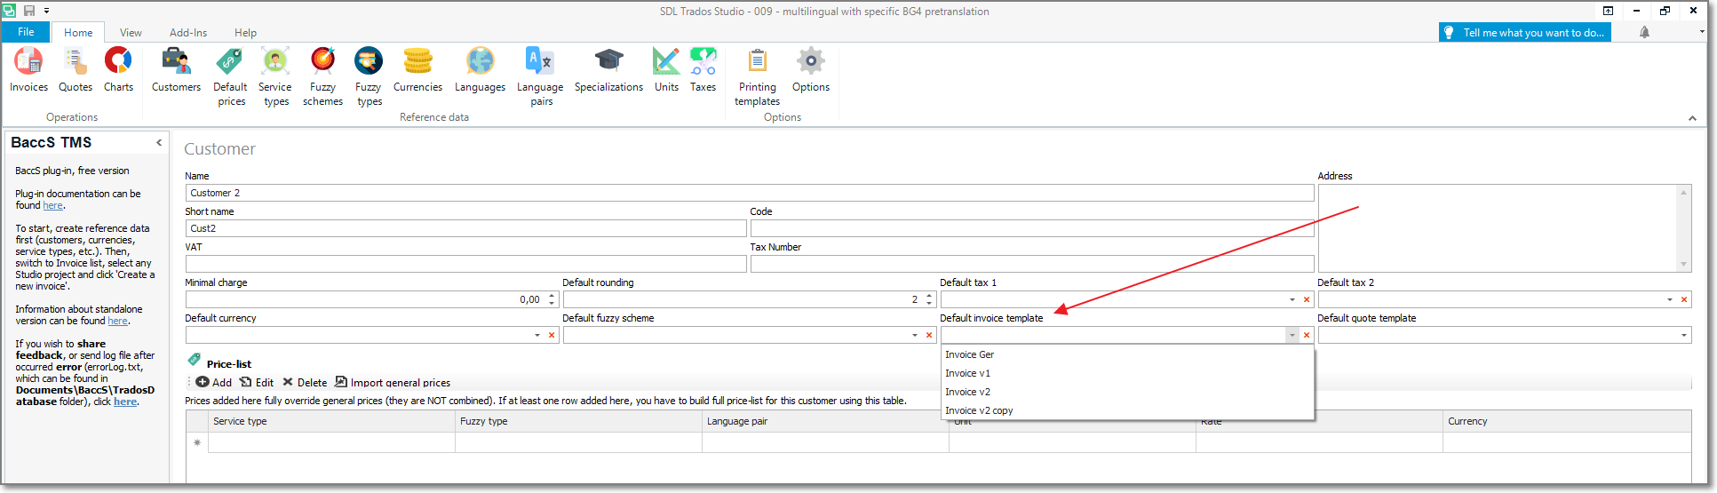Switch to the Home ribbon tab

click(x=78, y=33)
